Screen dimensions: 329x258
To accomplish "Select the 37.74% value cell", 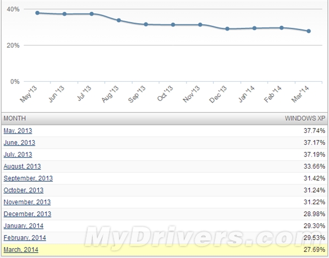I will point(314,131).
